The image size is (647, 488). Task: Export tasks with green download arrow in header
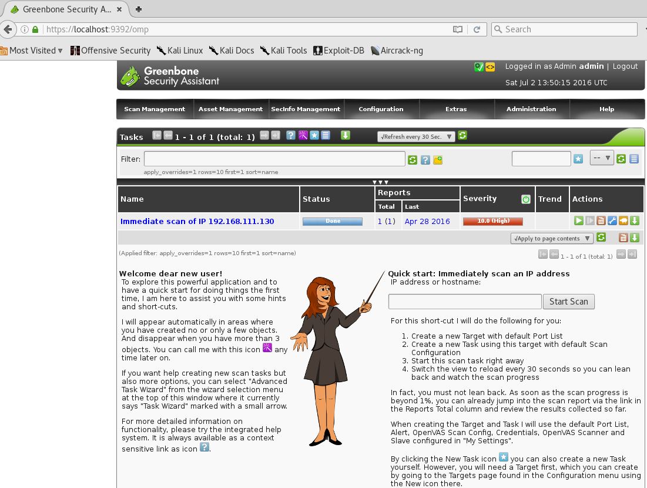pyautogui.click(x=346, y=135)
